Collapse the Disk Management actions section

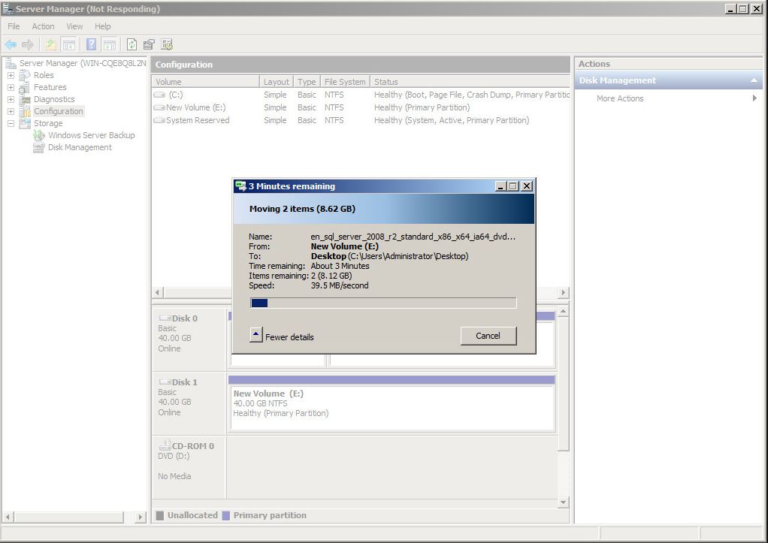[x=754, y=80]
